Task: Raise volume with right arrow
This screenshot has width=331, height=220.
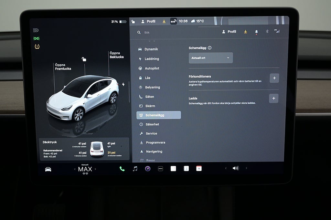Action: (246, 168)
